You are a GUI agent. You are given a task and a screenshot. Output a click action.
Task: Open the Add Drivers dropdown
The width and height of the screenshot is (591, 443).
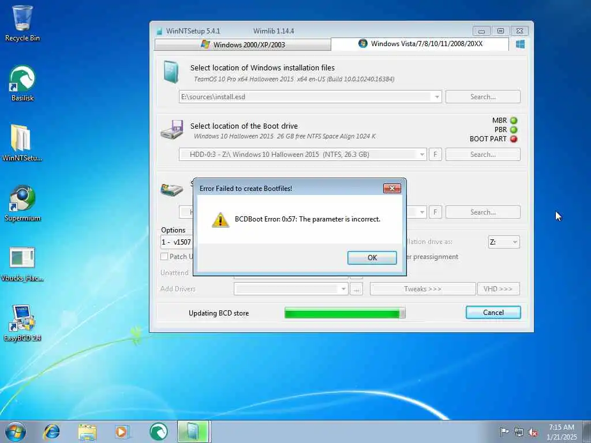coord(291,289)
